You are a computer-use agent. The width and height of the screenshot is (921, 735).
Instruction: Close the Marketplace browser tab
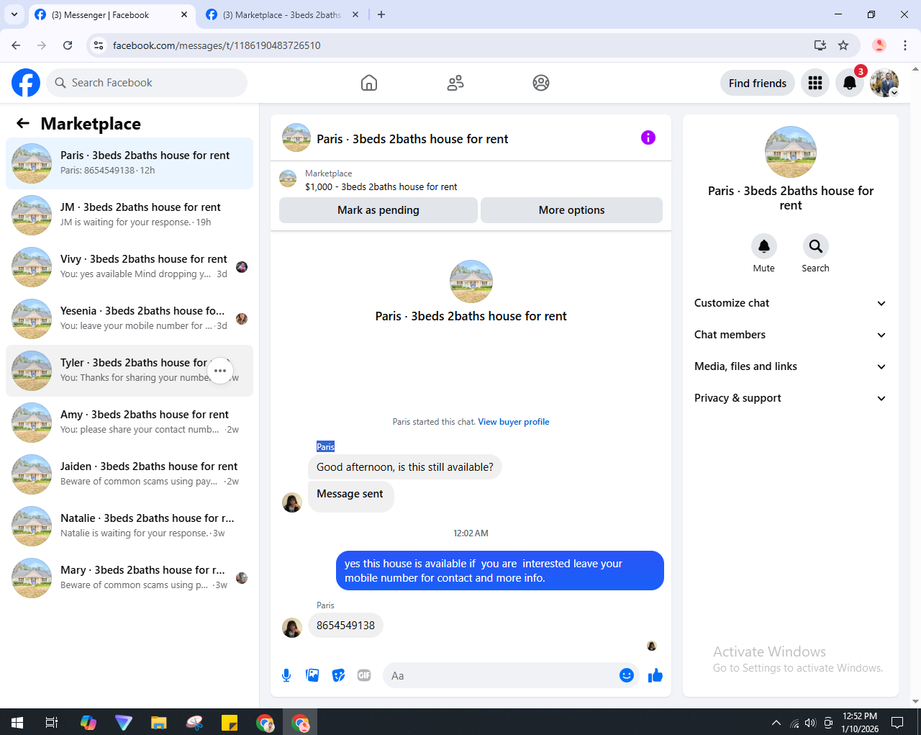[355, 14]
